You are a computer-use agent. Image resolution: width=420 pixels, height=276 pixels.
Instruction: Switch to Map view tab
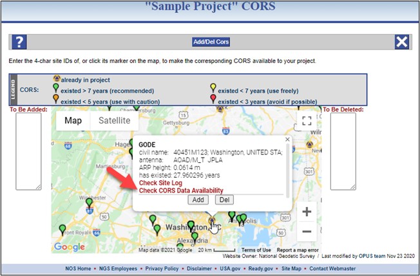click(x=73, y=120)
